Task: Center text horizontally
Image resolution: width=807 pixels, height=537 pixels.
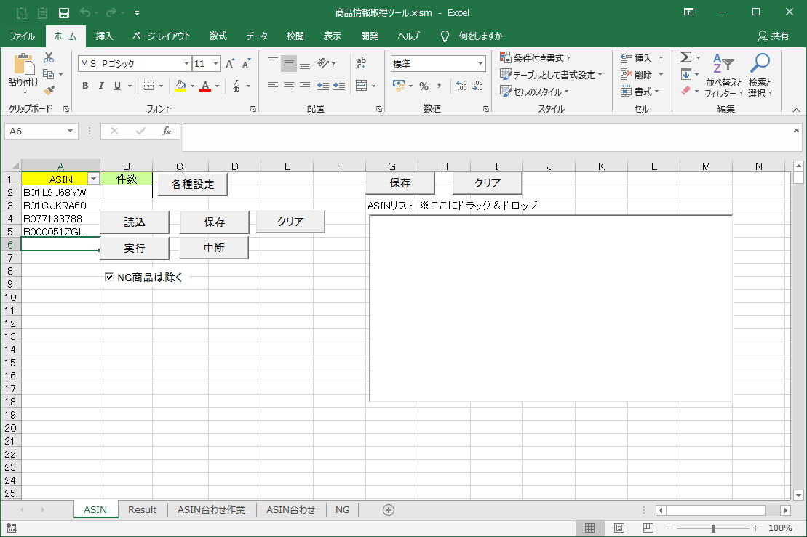Action: point(289,86)
